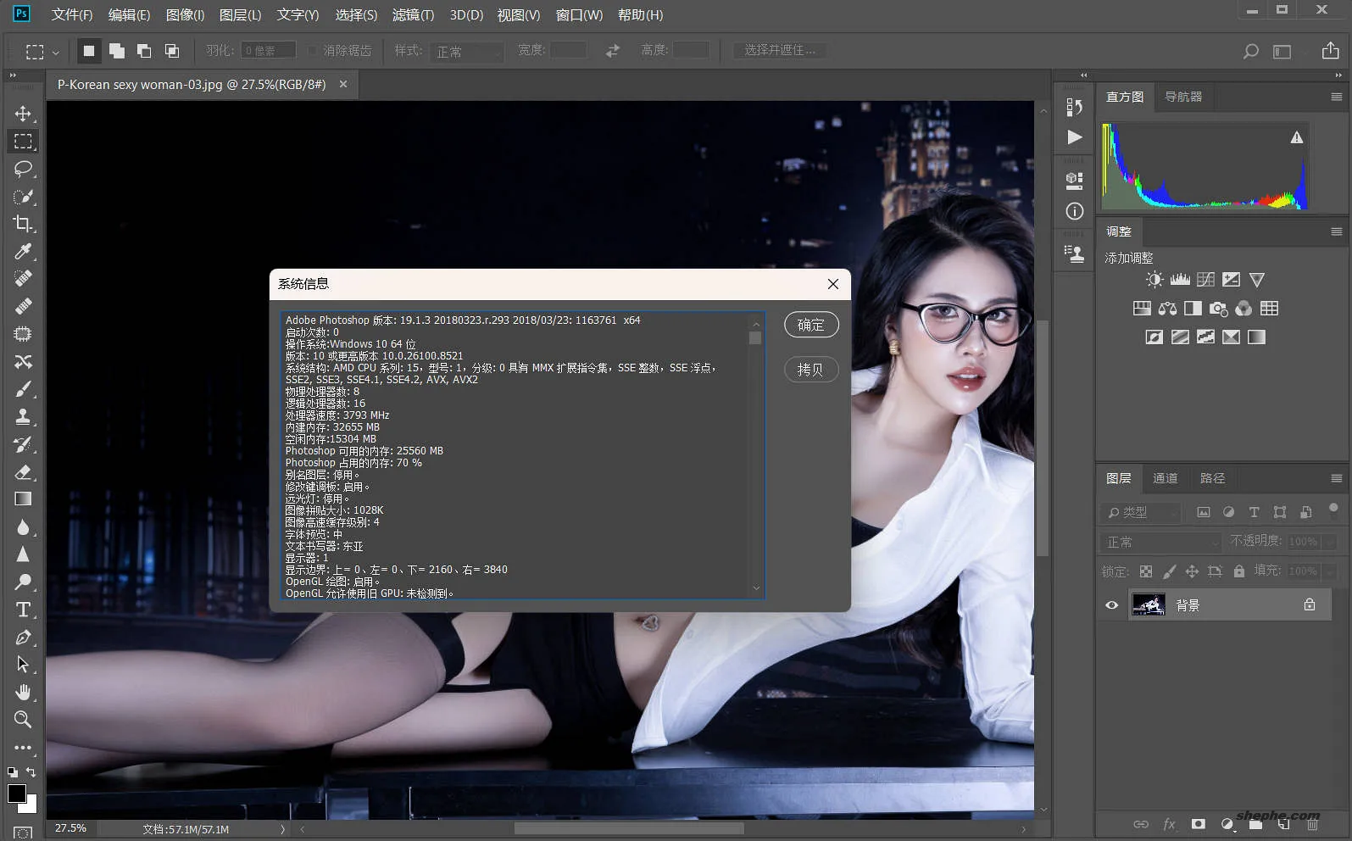Open the layer blend mode dropdown 正常
This screenshot has width=1352, height=841.
1161,542
